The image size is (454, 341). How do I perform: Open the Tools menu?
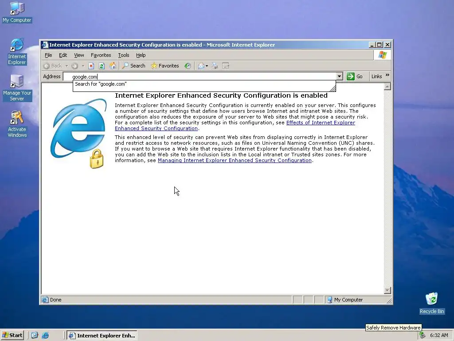coord(124,55)
